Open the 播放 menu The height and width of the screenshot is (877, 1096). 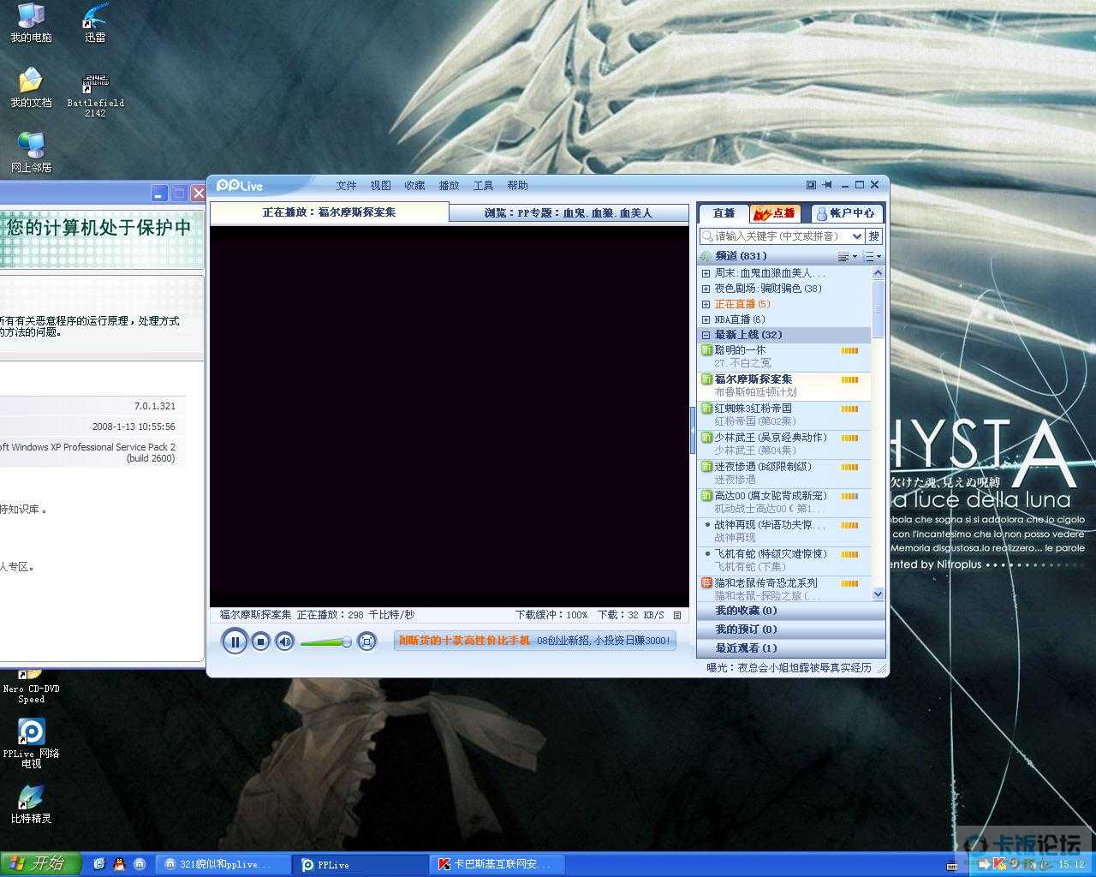click(x=450, y=185)
